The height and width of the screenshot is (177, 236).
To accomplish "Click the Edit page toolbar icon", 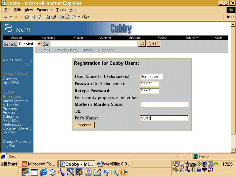I will 74,17.
